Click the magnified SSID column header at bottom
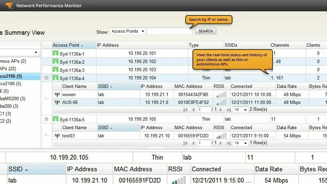This screenshot has height=184, width=327. pos(36,169)
